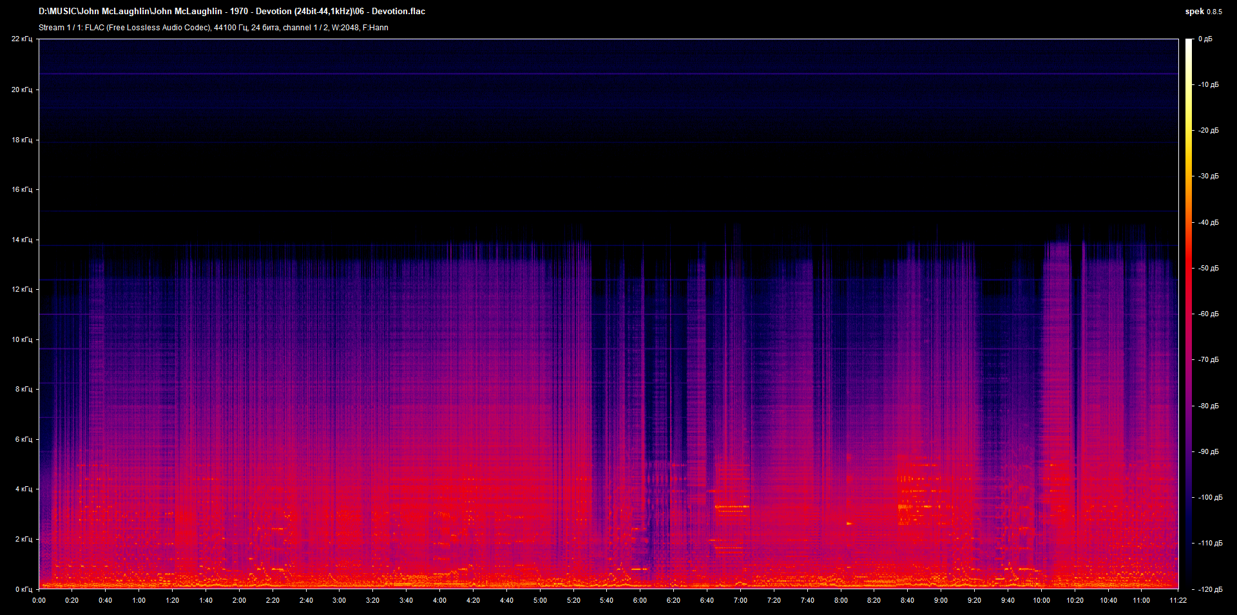Click the 3:00 time axis label
Viewport: 1237px width, 615px height.
[339, 600]
